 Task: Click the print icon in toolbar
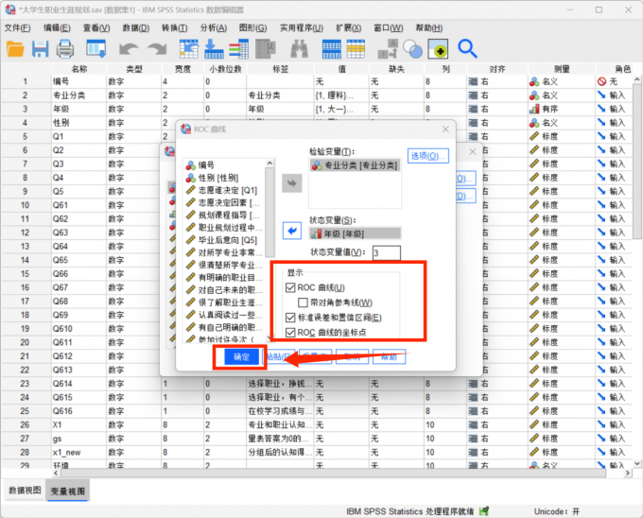pos(65,49)
